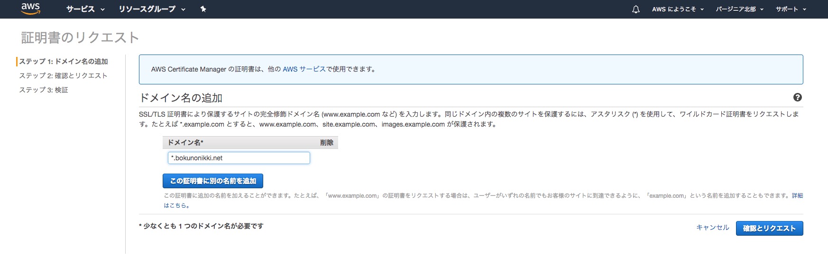Follow the AWS サービス link in info banner
Screen dimensions: 828x276
click(x=304, y=69)
